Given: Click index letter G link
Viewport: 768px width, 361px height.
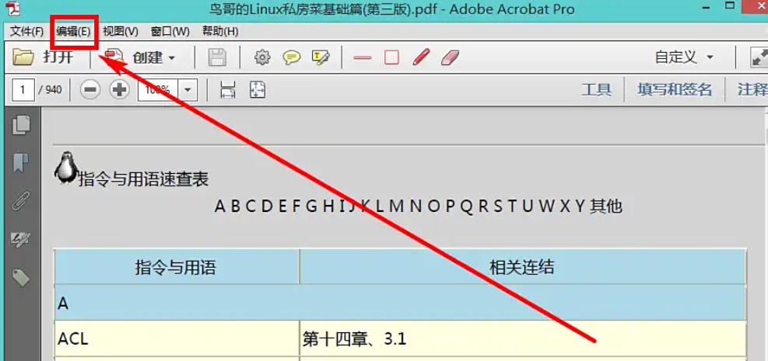Looking at the screenshot, I should [x=311, y=207].
